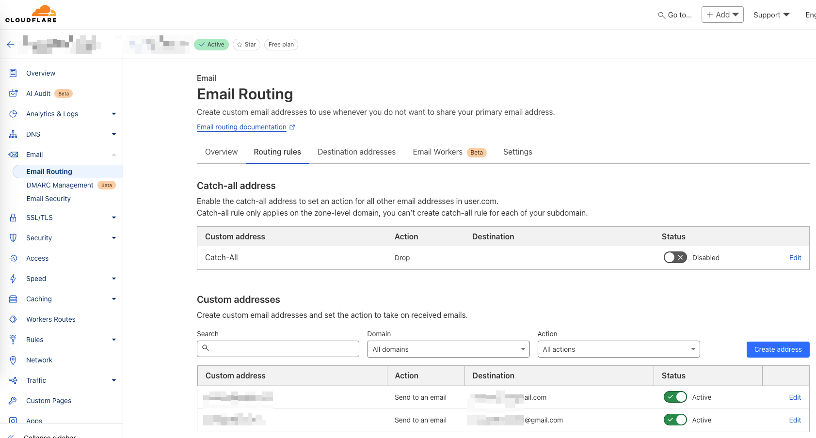Click the Cloudflare logo
816x438 pixels.
(x=31, y=14)
